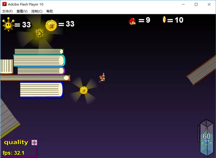The height and width of the screenshot is (158, 216).
Task: Minimize the Adobe Flash Player window
Action: point(183,4)
